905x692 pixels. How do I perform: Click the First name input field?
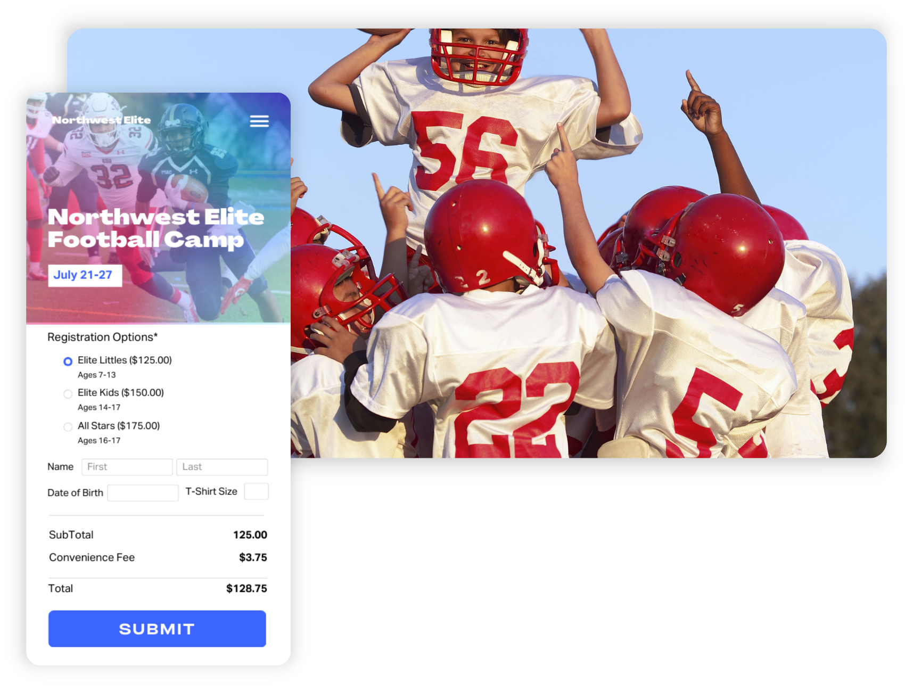[x=127, y=467]
